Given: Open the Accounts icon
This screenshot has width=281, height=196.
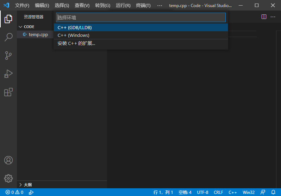Looking at the screenshot, I should pyautogui.click(x=8, y=160).
